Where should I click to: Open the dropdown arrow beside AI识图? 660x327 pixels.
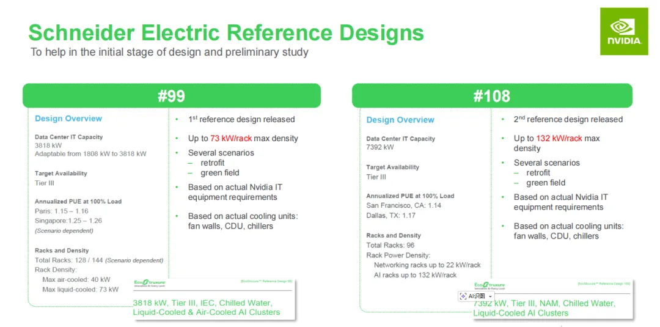490,296
